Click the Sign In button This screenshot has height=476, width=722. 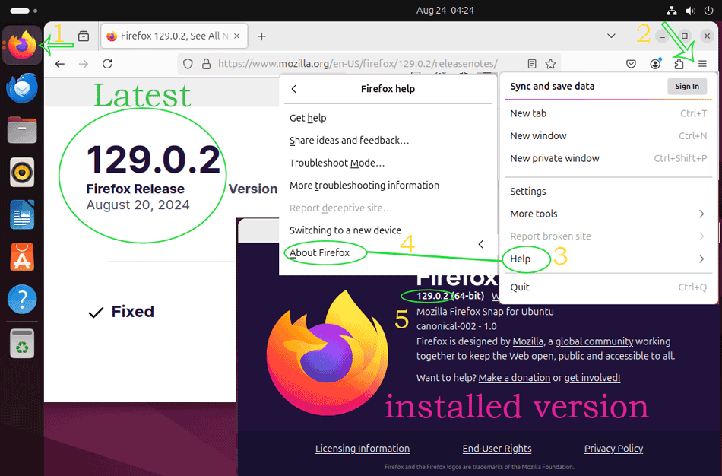click(686, 86)
